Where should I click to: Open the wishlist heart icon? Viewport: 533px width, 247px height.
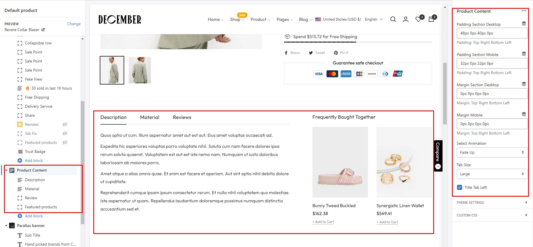pyautogui.click(x=418, y=19)
